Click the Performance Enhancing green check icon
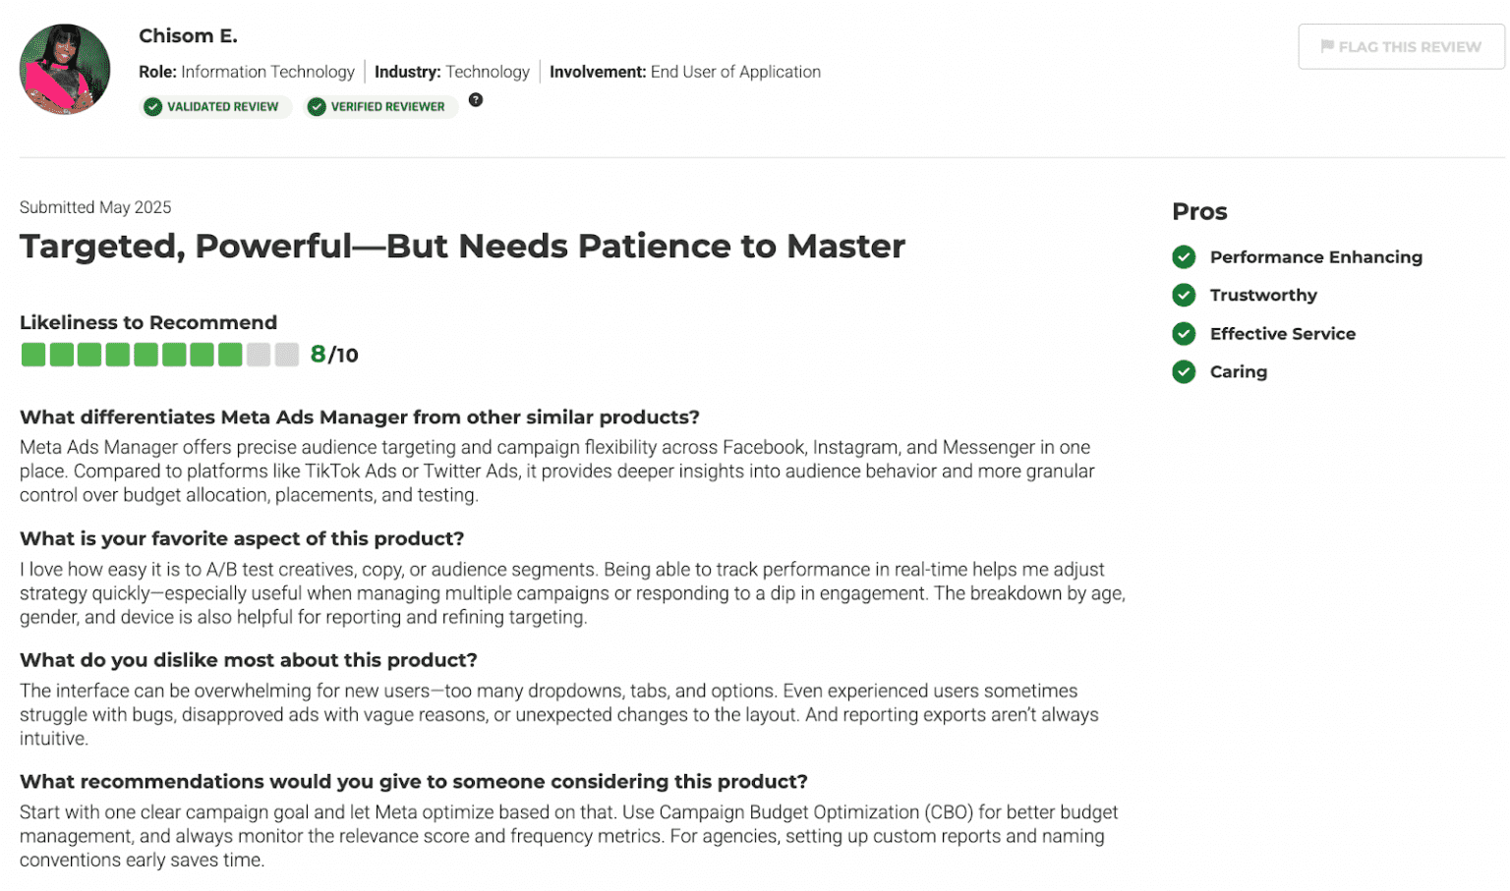Screen dimensions: 1510x891 (x=1184, y=257)
